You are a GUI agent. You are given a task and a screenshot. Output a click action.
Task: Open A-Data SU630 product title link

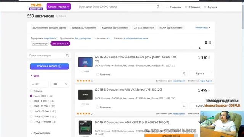point(132,123)
